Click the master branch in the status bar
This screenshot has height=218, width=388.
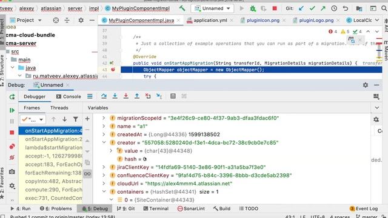pyautogui.click(x=367, y=216)
